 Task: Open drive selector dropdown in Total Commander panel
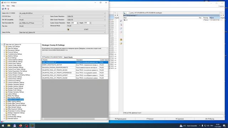tap(126, 13)
